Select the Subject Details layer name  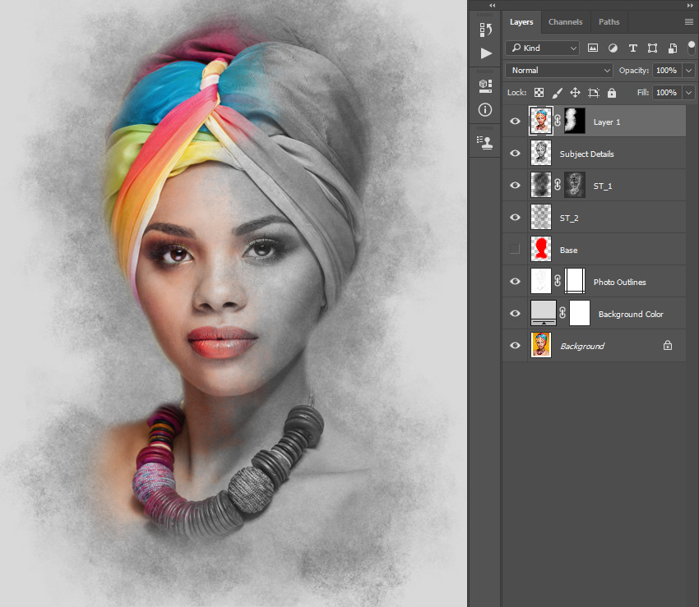tap(586, 154)
